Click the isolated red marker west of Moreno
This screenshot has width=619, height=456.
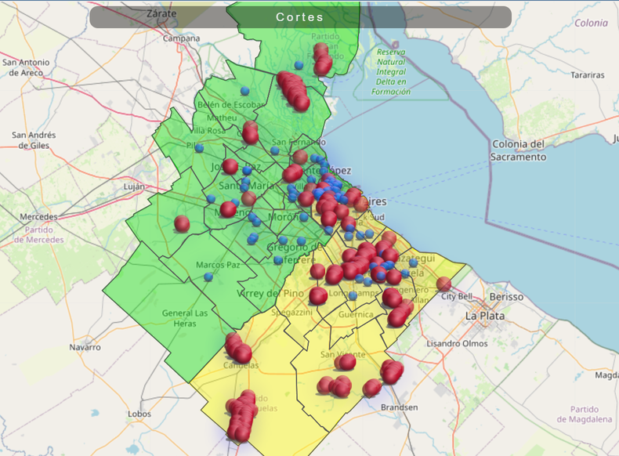pos(182,224)
